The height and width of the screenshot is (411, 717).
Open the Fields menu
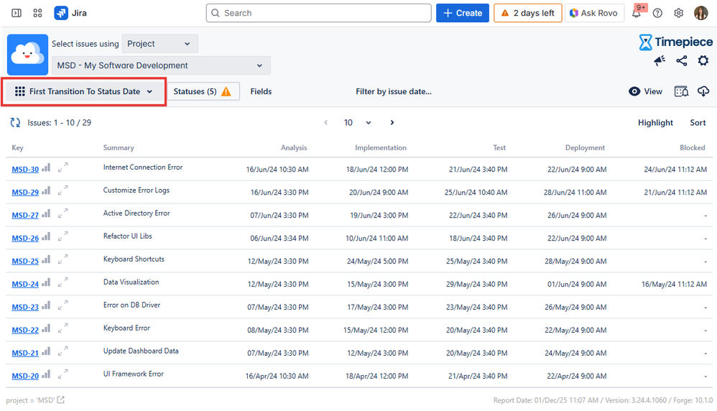pyautogui.click(x=261, y=91)
